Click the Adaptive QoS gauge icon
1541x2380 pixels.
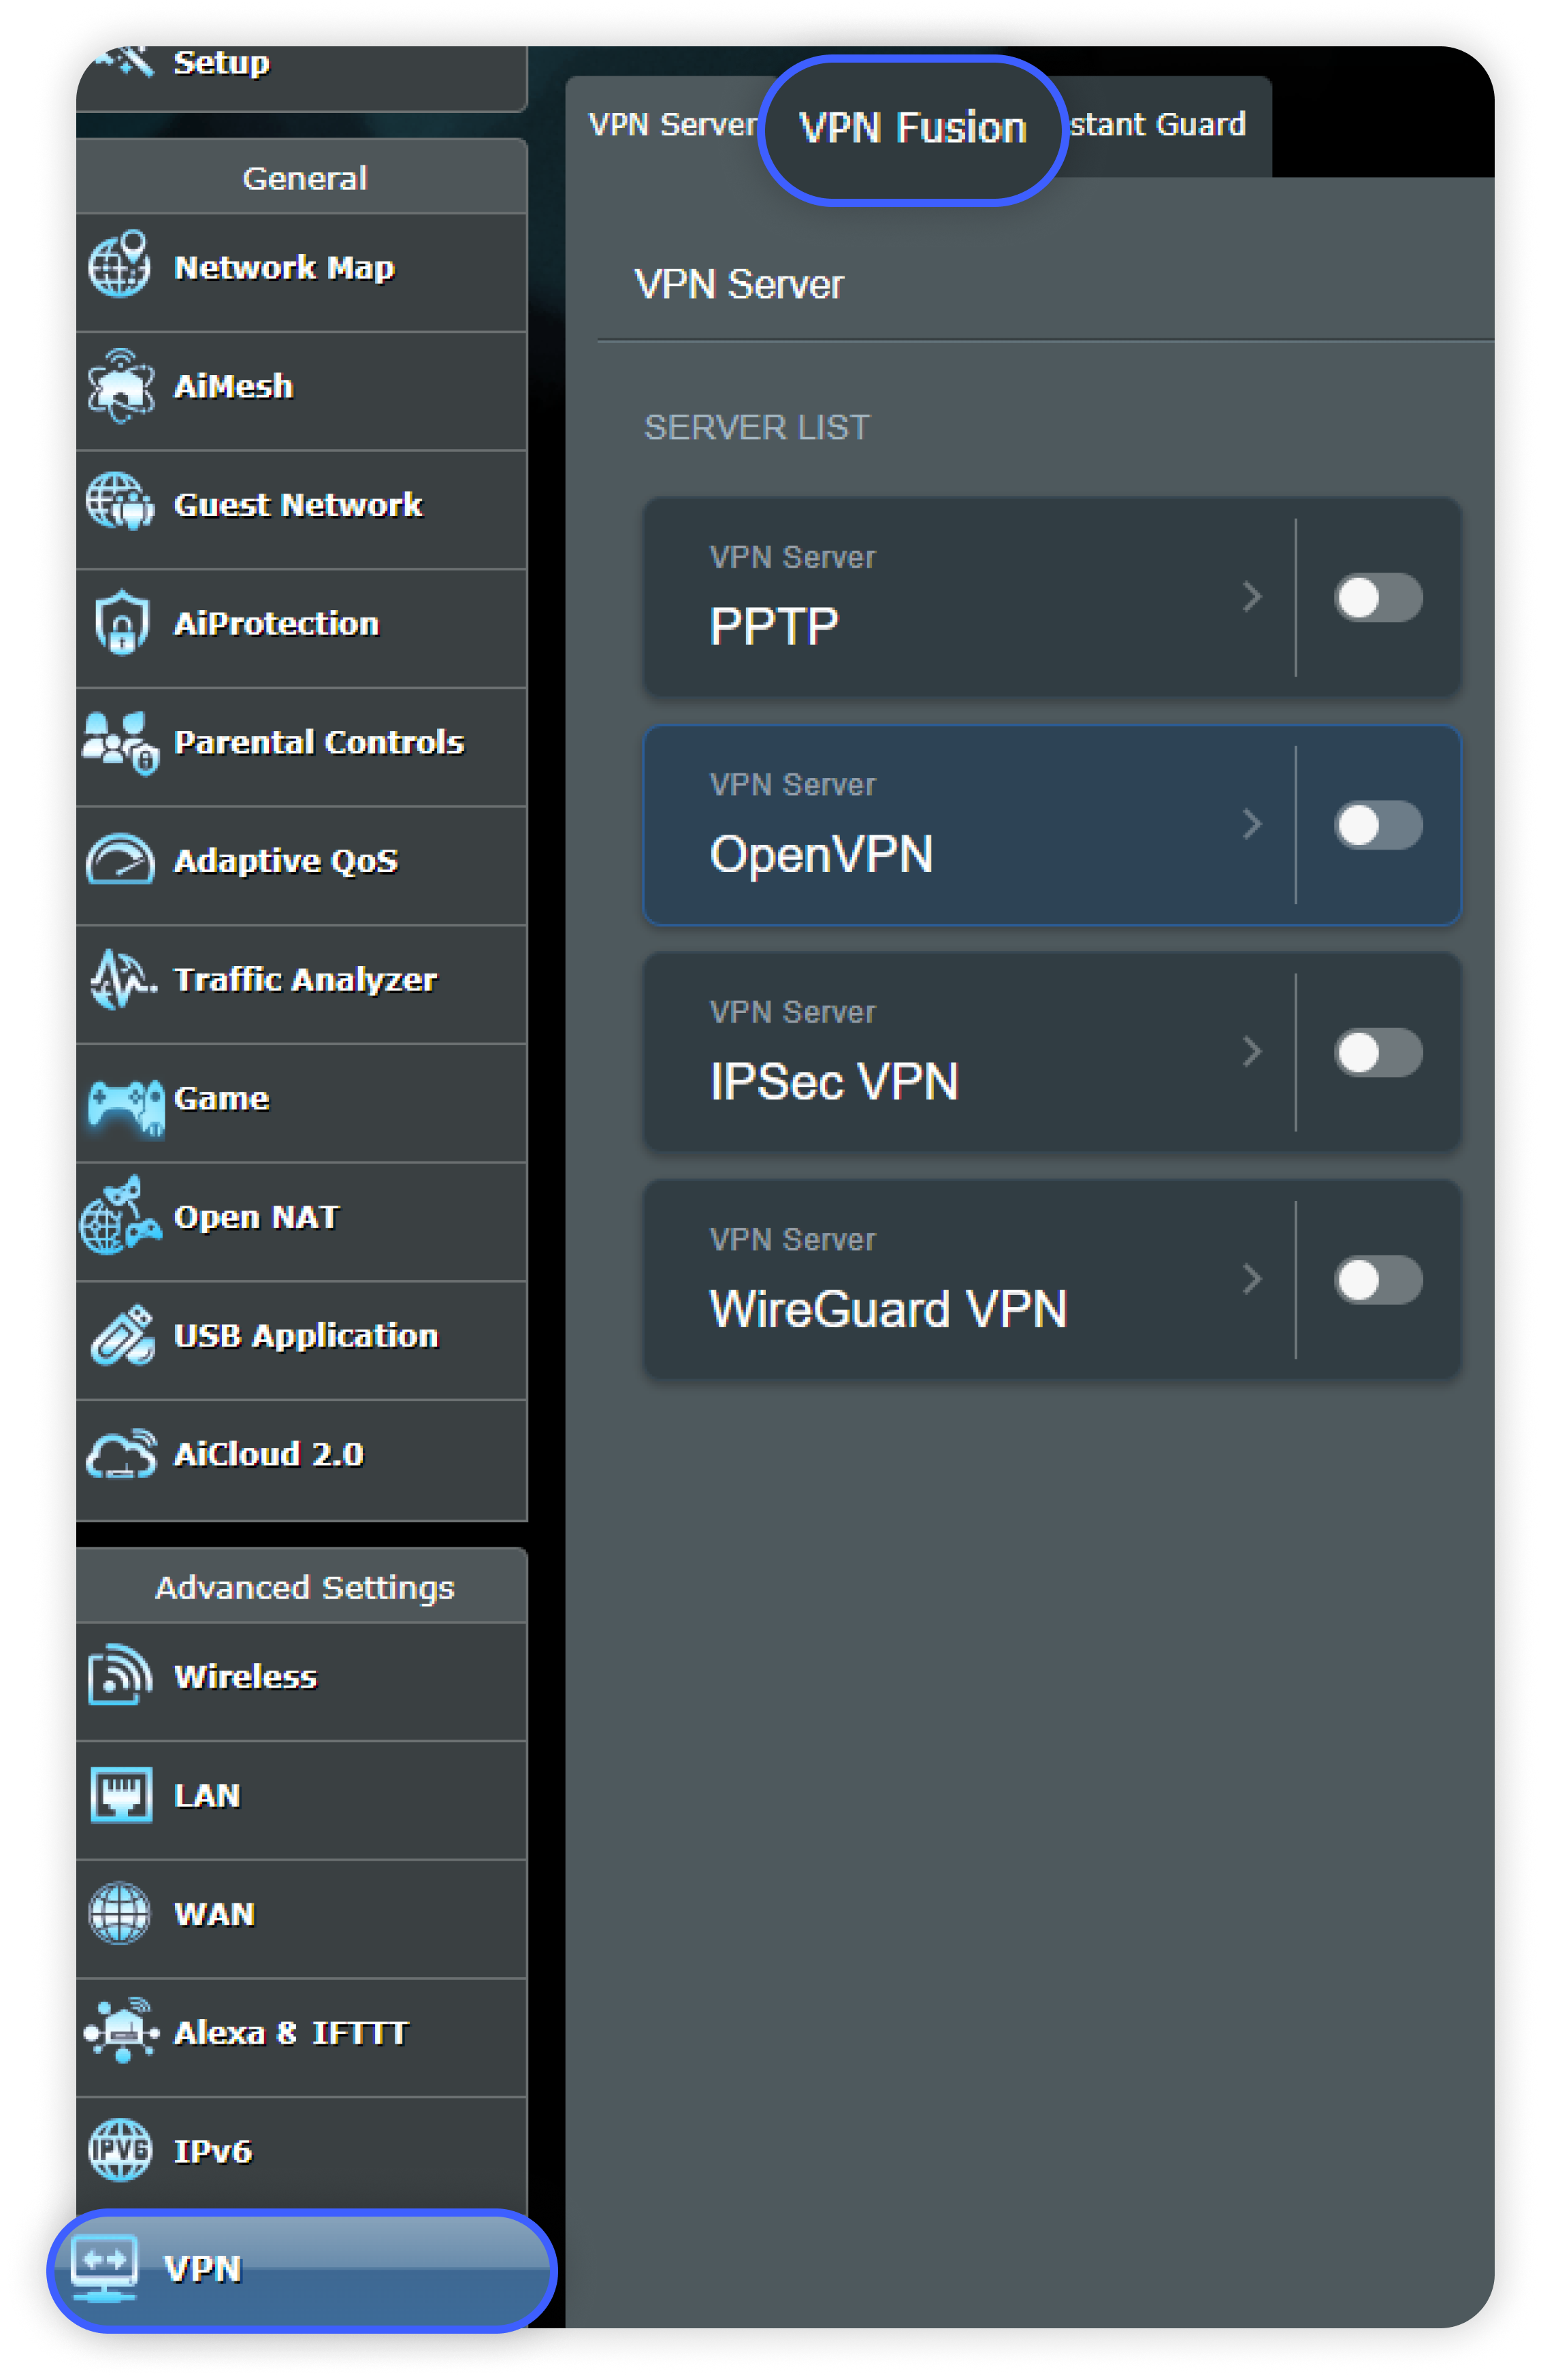120,860
